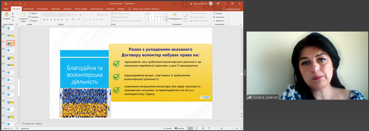This screenshot has height=131, width=369.
Task: Click Скинути to reset the slide
Action: (x=33, y=17)
